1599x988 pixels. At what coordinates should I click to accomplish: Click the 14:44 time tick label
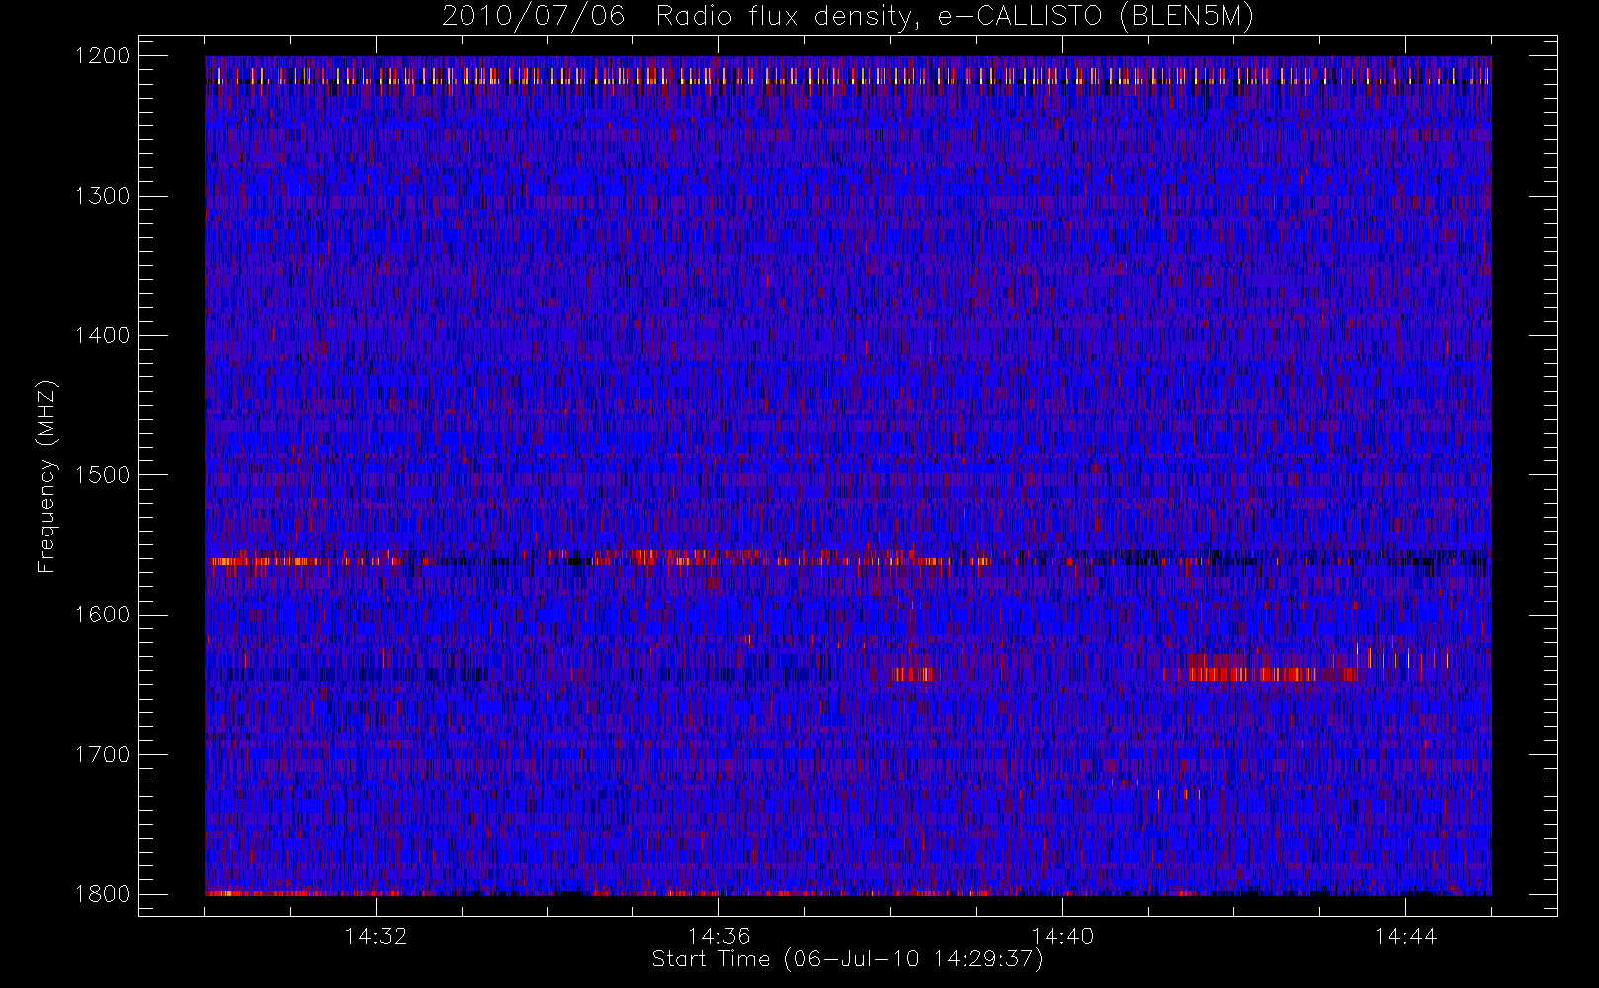[x=1405, y=936]
